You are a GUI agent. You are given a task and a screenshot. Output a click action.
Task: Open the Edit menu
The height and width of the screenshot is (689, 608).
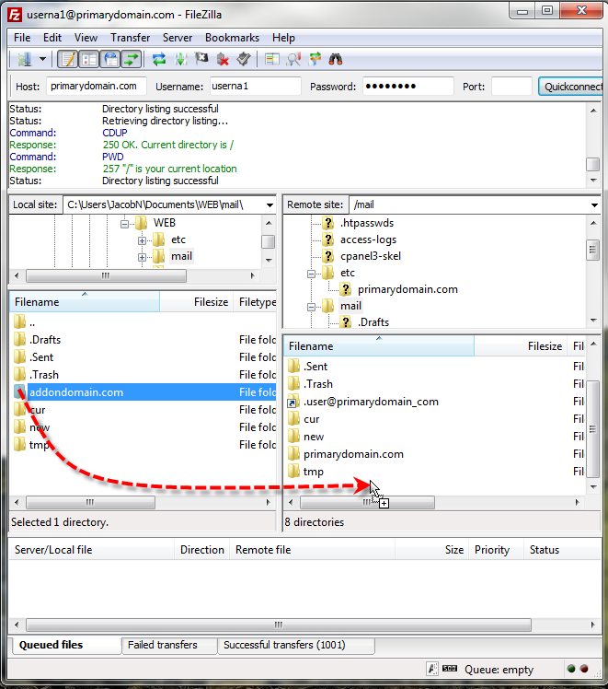pos(52,38)
